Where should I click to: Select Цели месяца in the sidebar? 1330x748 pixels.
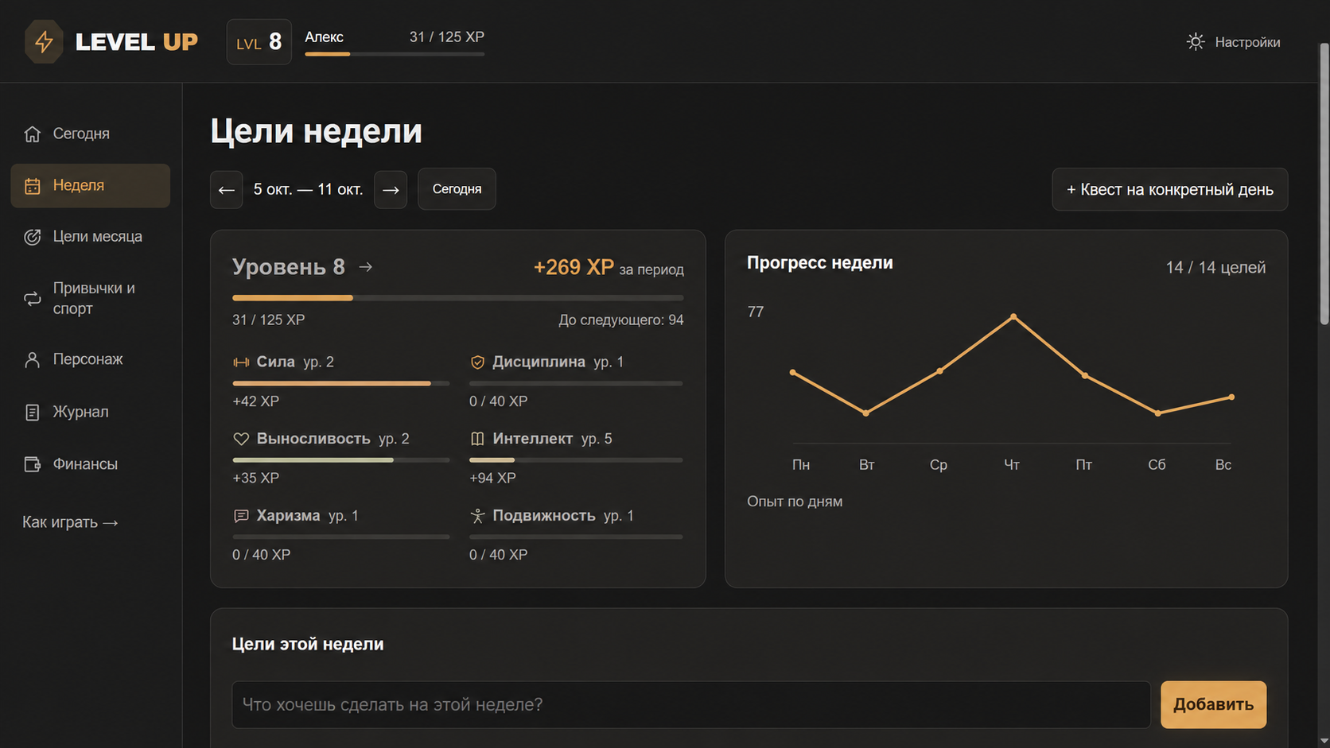coord(91,237)
